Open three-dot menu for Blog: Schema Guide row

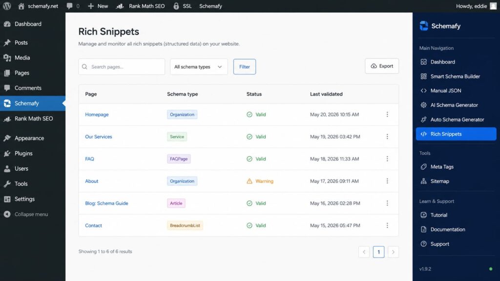click(x=387, y=203)
